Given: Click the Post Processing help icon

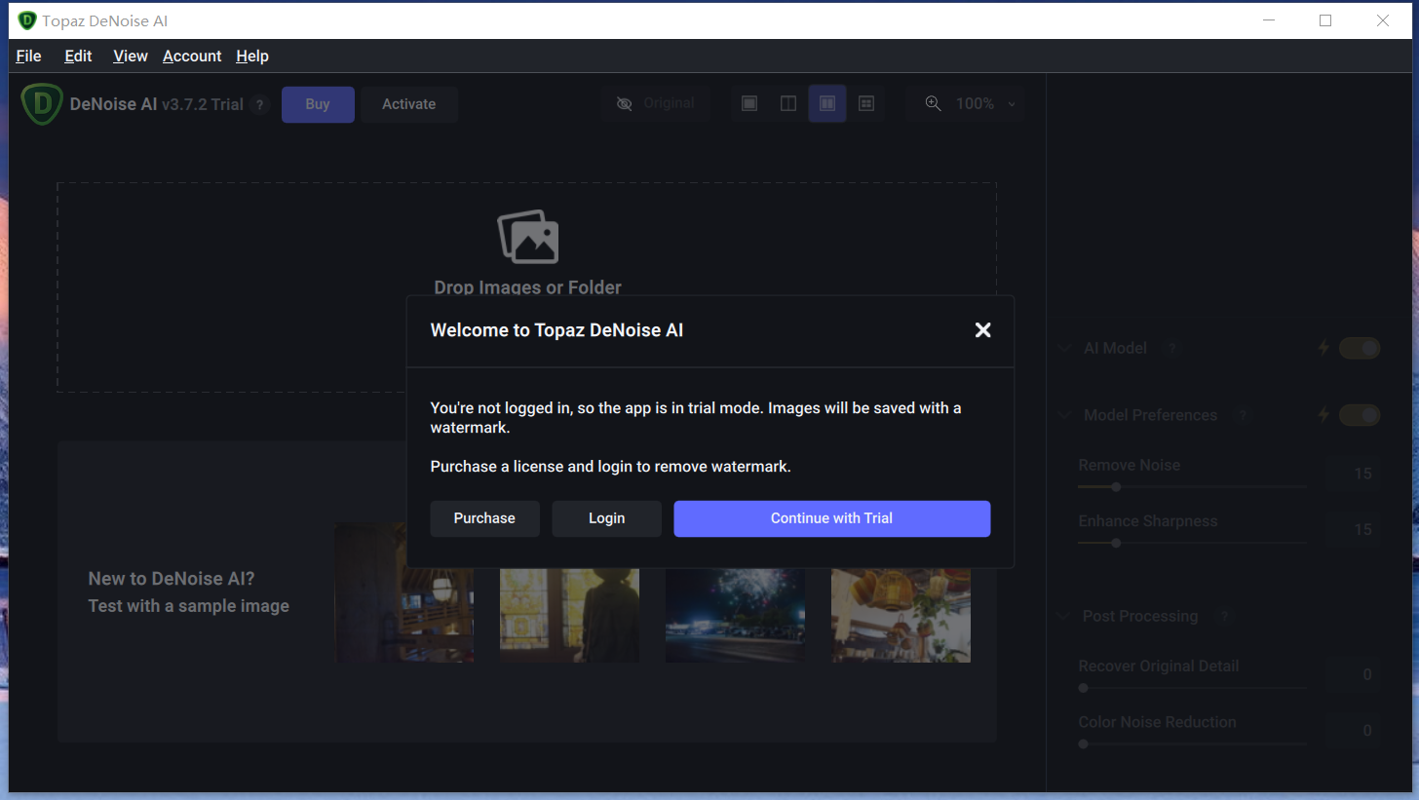Looking at the screenshot, I should (x=1225, y=617).
